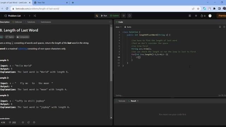This screenshot has height=127, width=226.
Task: Open the settings gear icon
Action: coord(196,16)
